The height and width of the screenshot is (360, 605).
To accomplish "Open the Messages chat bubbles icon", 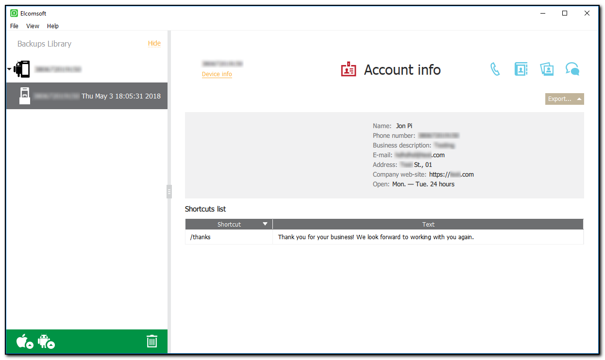I will point(572,69).
